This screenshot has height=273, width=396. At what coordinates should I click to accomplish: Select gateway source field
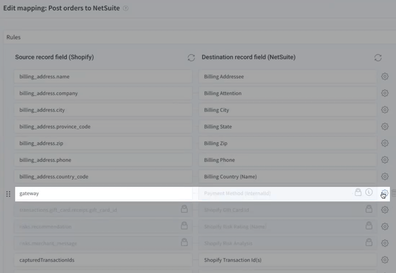103,193
